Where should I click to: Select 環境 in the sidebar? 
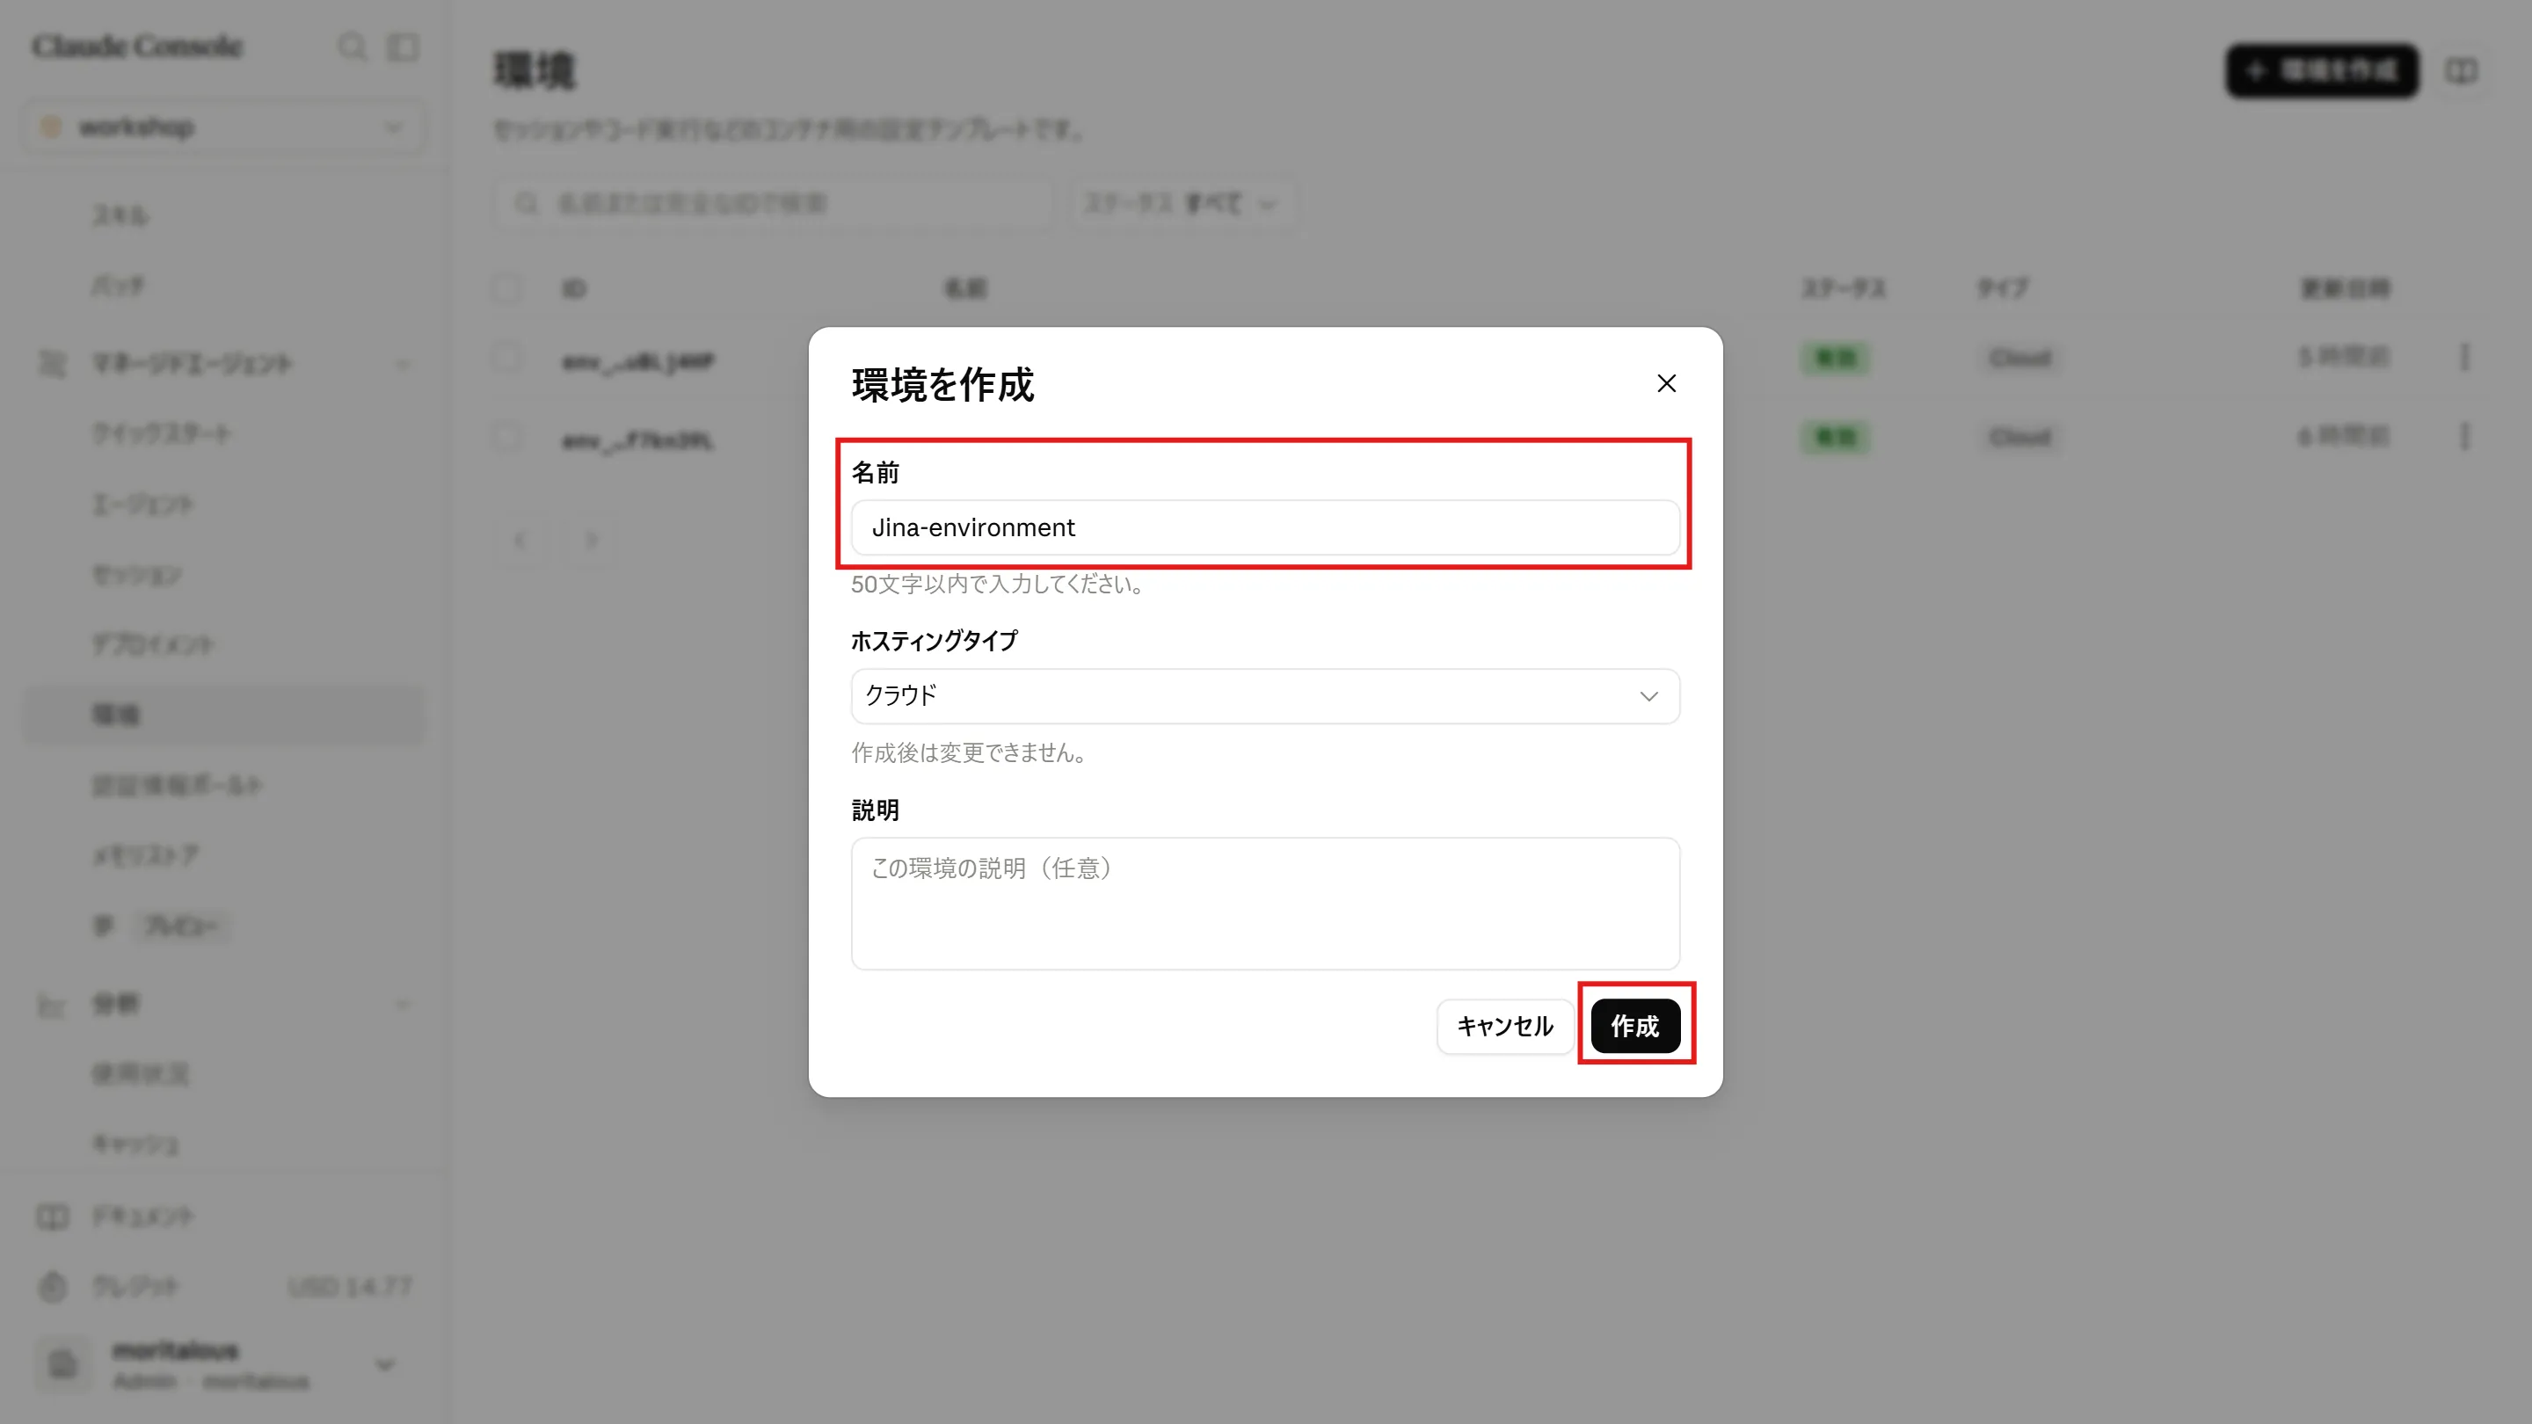click(224, 715)
